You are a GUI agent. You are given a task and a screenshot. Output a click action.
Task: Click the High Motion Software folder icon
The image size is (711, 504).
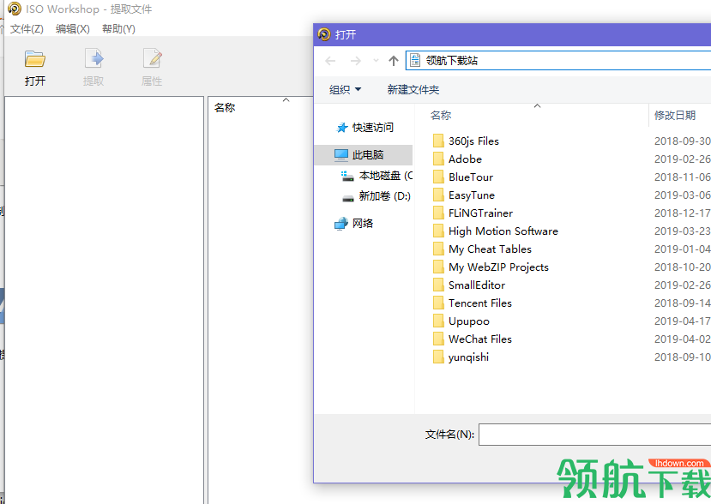coord(438,231)
